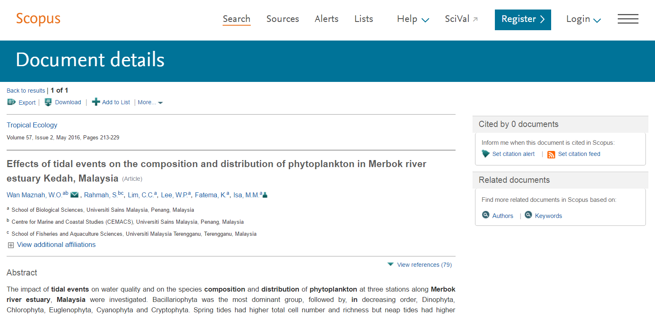Viewport: 655px width, 316px height.
Task: Select the Lists menu item
Action: [363, 19]
